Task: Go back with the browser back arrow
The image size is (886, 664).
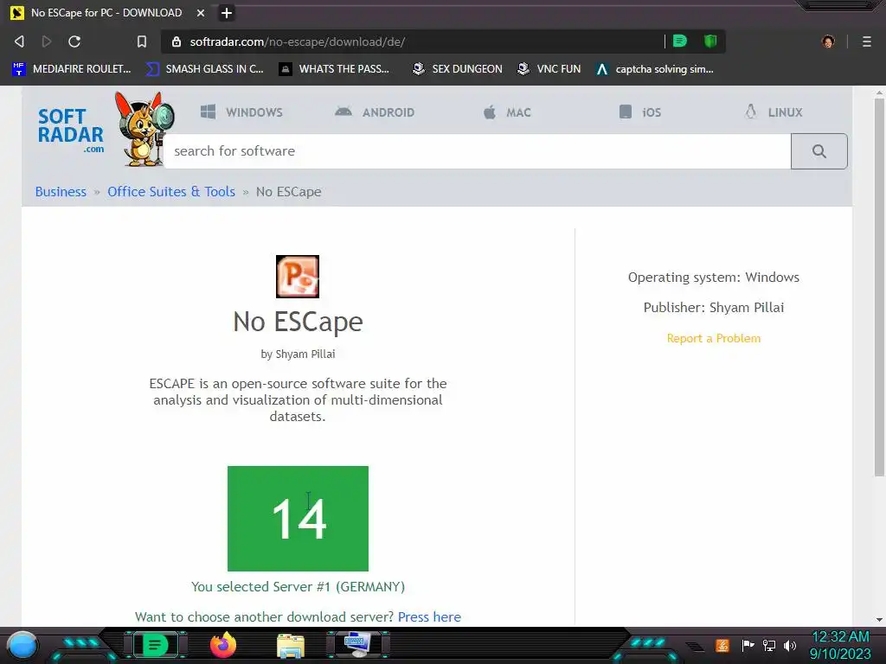Action: pyautogui.click(x=19, y=41)
